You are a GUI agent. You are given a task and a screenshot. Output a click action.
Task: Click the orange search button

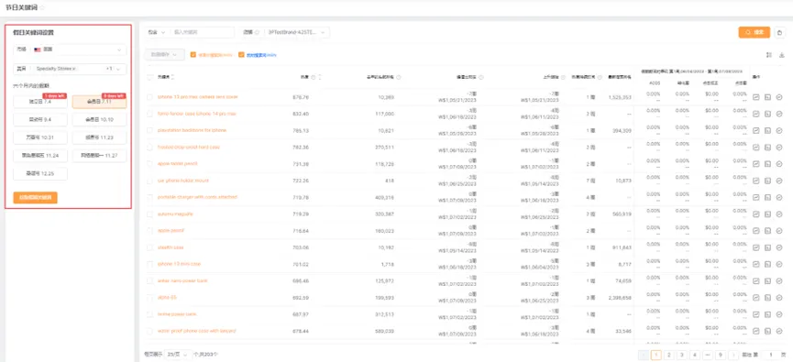(754, 32)
